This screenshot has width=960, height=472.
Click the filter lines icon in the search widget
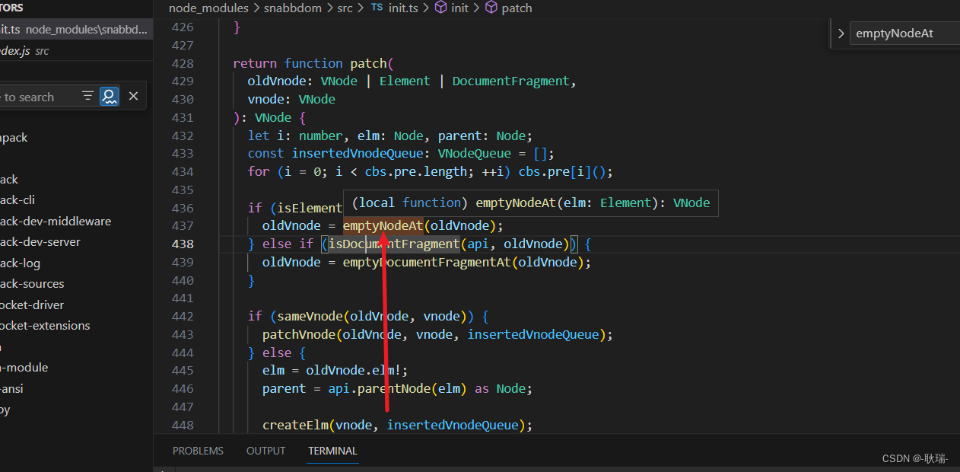(x=87, y=96)
